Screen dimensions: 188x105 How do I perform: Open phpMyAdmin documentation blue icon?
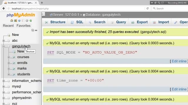coord(19,21)
